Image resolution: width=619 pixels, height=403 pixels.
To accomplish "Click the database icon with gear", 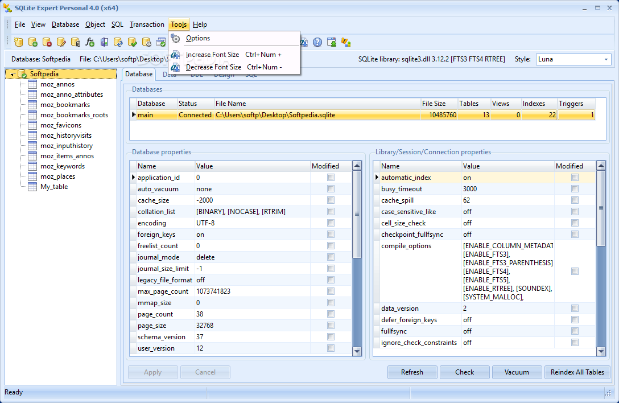I will 146,42.
